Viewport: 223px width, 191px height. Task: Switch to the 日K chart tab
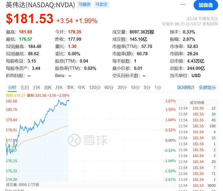37,87
